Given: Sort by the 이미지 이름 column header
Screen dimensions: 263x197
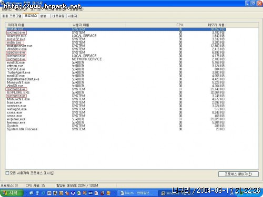Looking at the screenshot, I should [x=38, y=25].
